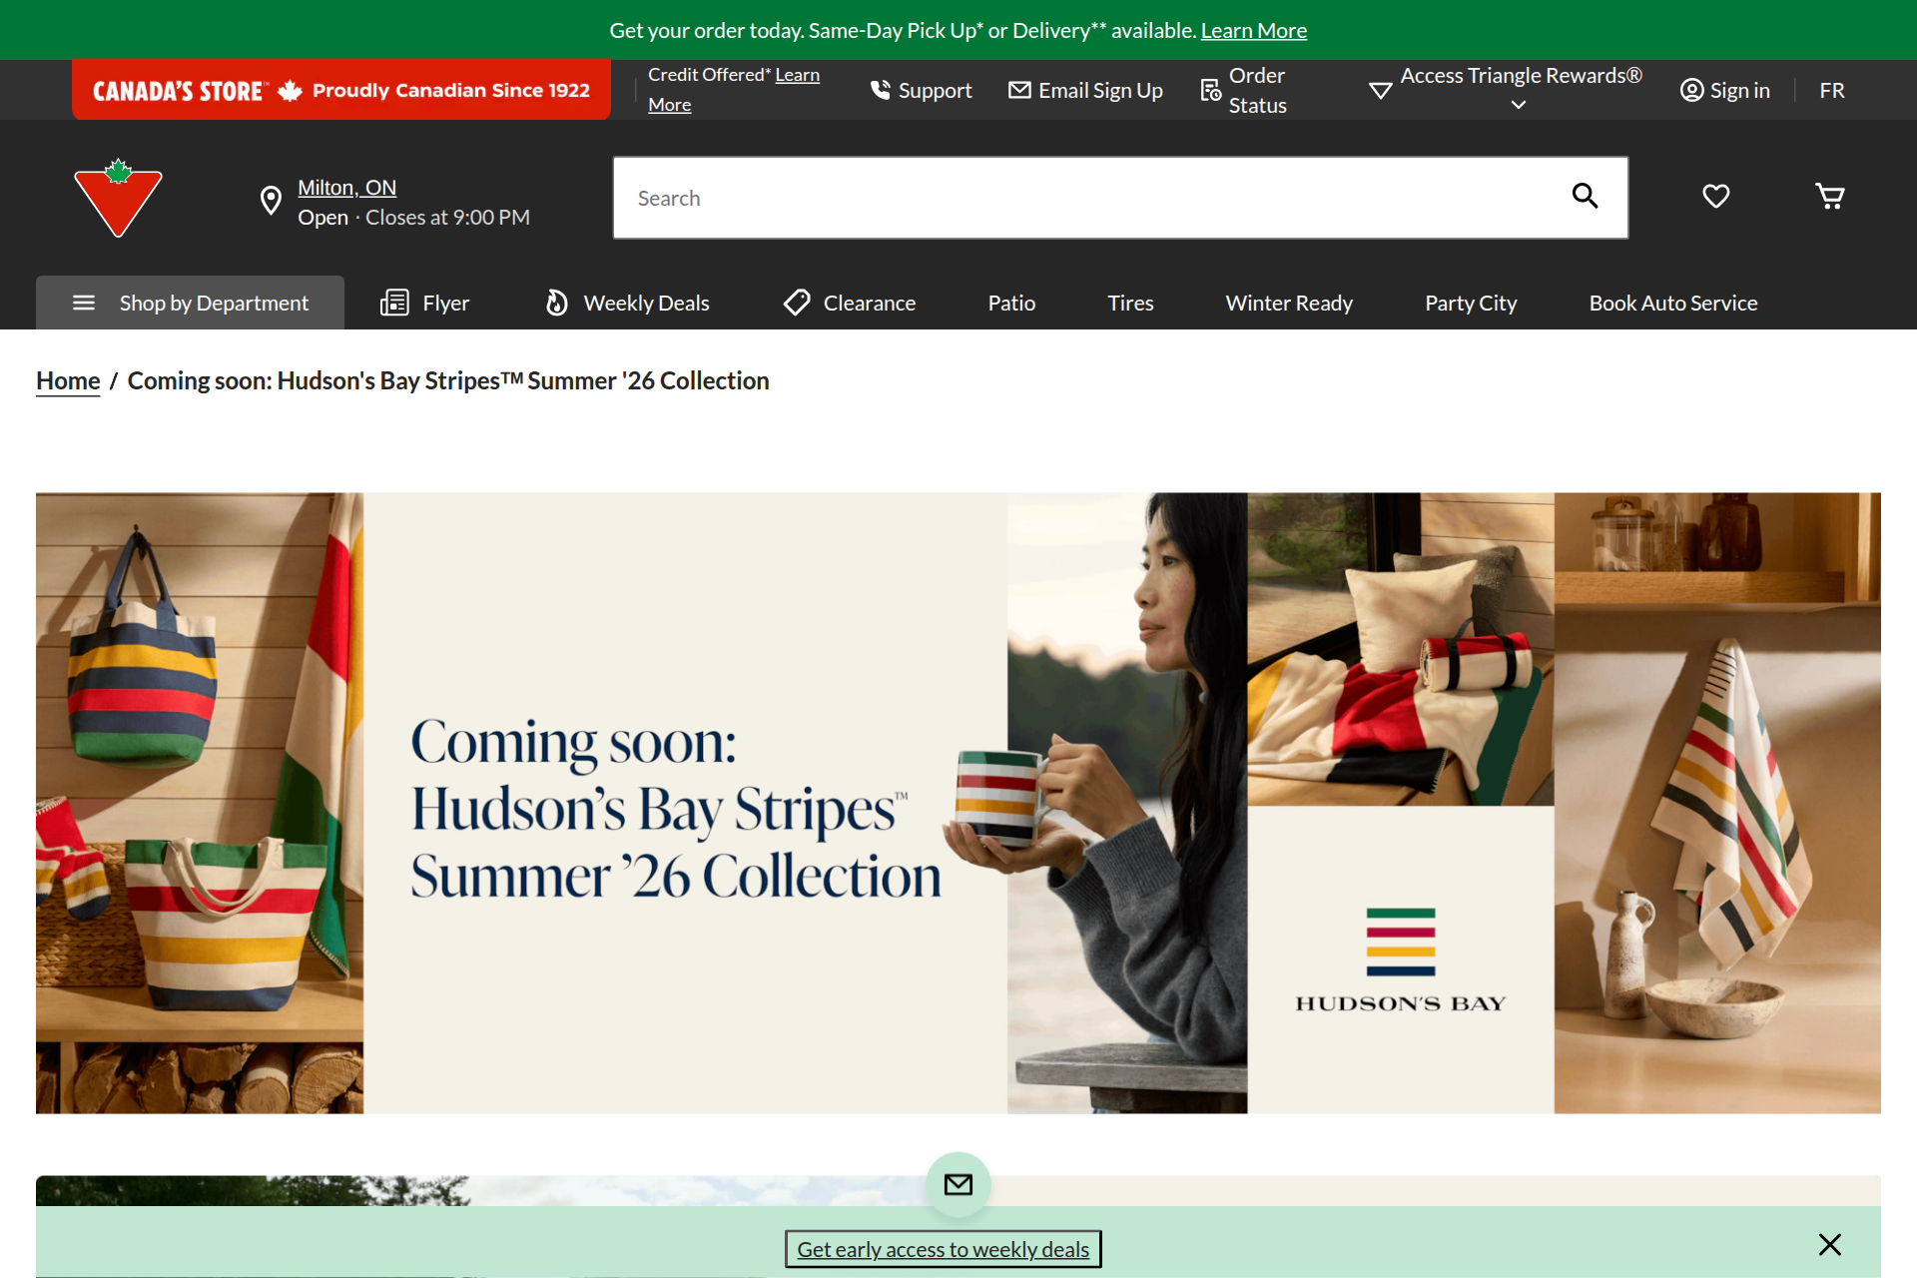Open the Home breadcrumb link
Screen dimensions: 1917x1278
(67, 380)
